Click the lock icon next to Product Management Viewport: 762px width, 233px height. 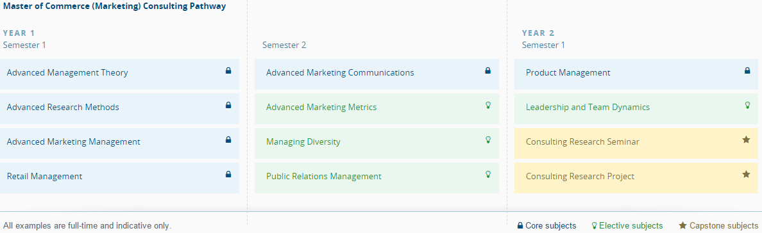click(747, 70)
